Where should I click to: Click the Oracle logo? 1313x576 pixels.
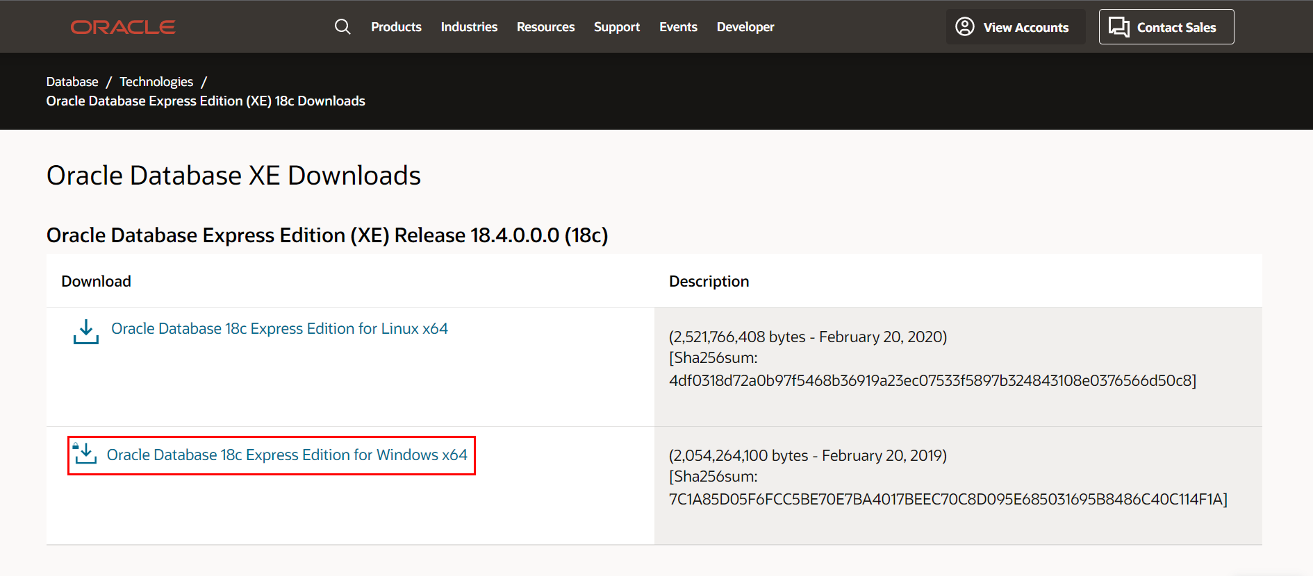click(x=123, y=27)
